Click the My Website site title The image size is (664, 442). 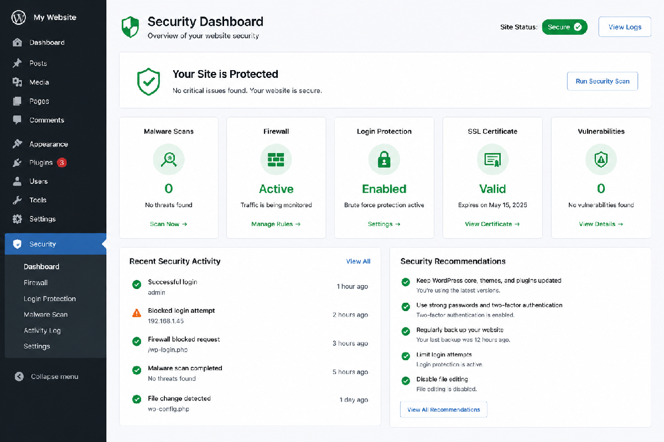point(55,18)
